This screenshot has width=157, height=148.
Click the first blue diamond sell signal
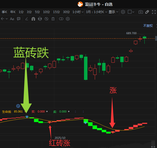click(27, 117)
